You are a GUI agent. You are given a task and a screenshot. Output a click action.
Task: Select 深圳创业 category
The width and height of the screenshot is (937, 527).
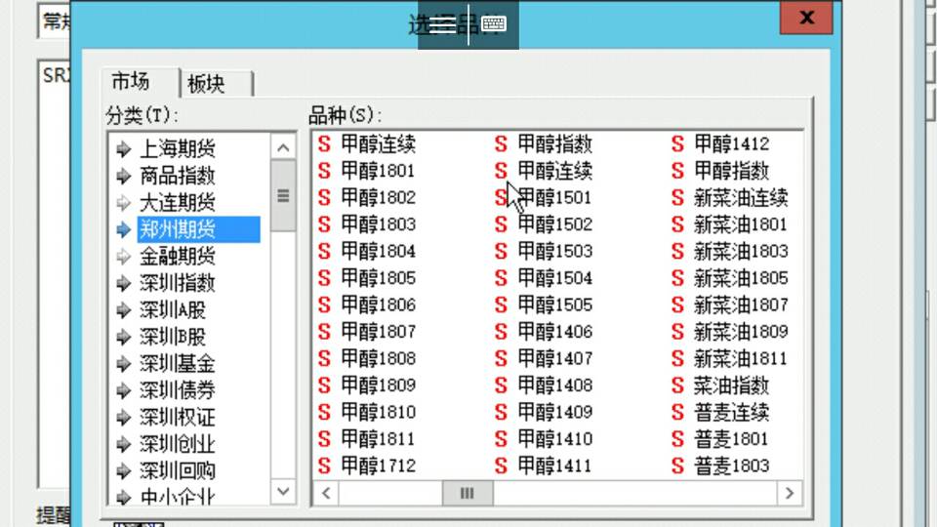point(177,444)
